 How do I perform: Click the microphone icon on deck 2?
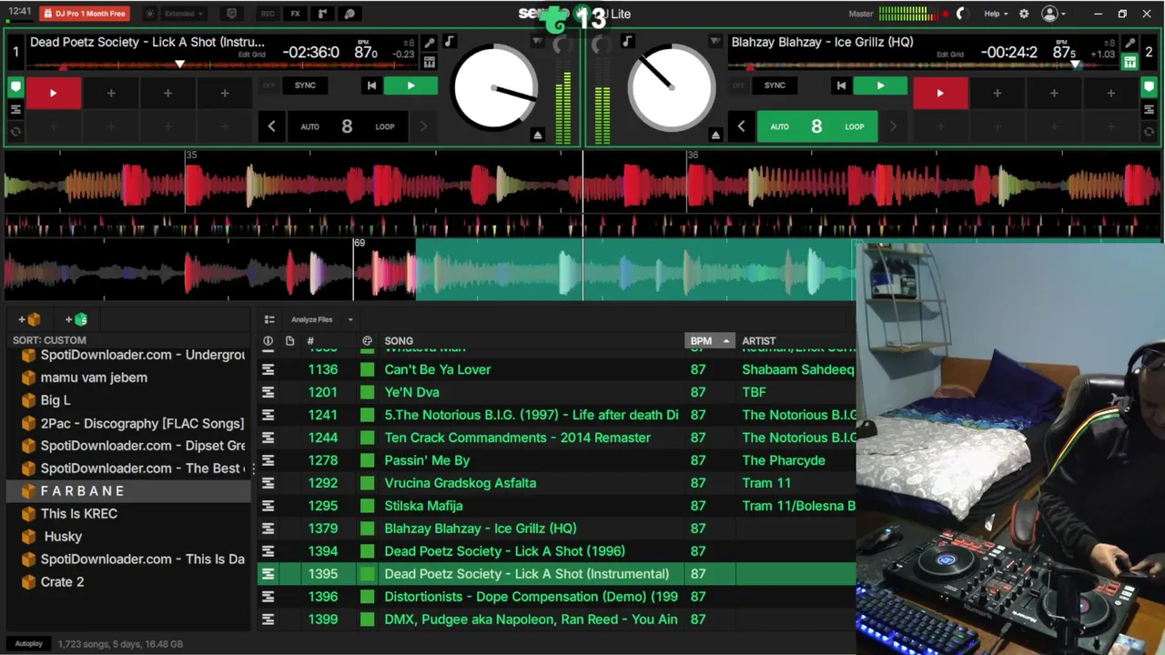click(1130, 43)
